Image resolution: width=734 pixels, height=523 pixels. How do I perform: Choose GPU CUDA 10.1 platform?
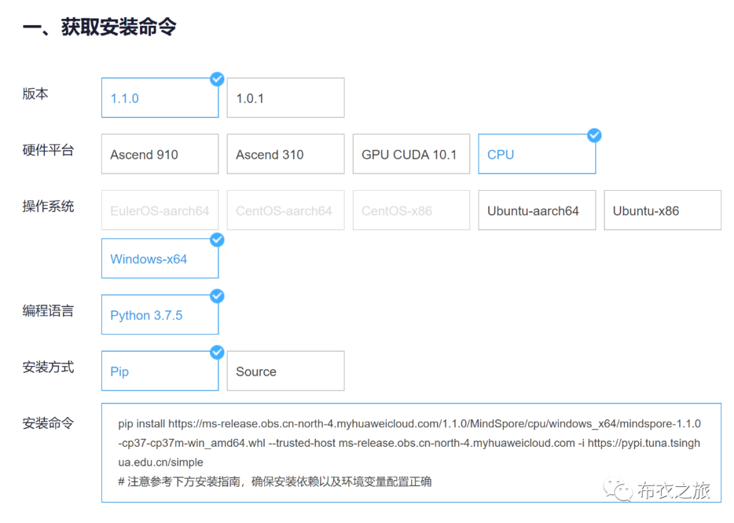tap(411, 154)
